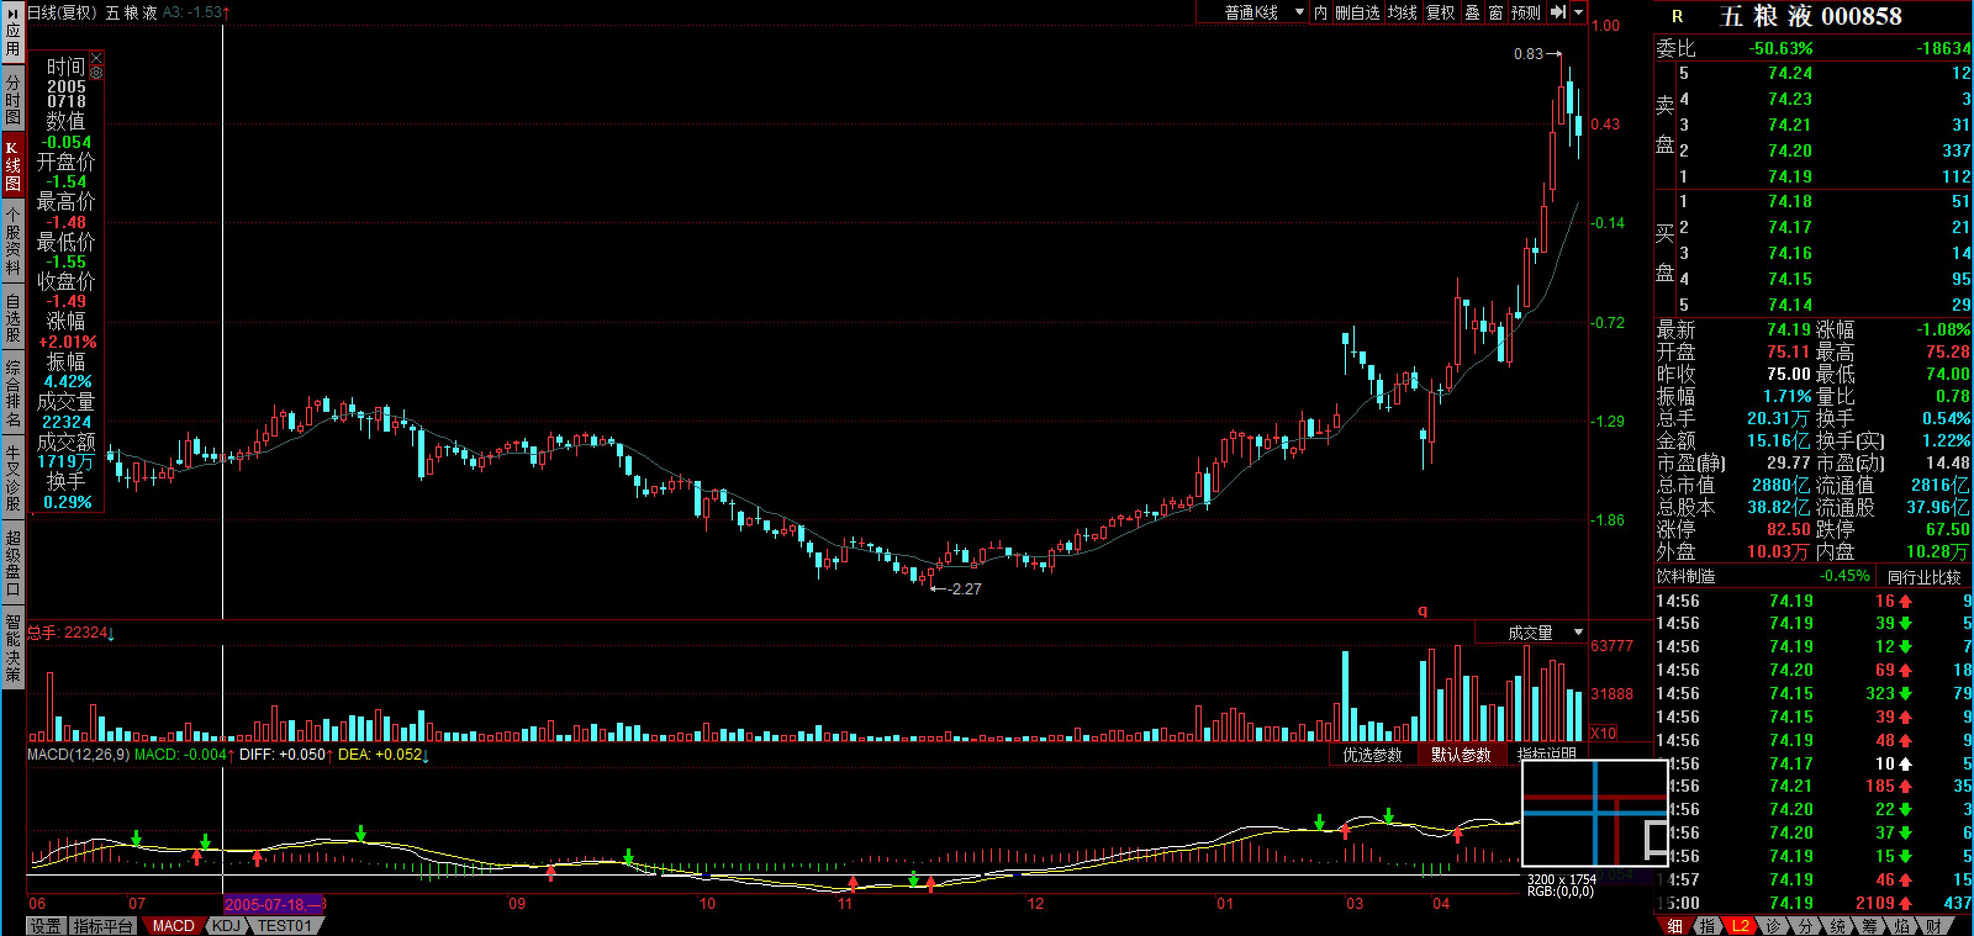Toggle the 叠 overlay chart button
Image resolution: width=1974 pixels, height=936 pixels.
pos(1472,12)
